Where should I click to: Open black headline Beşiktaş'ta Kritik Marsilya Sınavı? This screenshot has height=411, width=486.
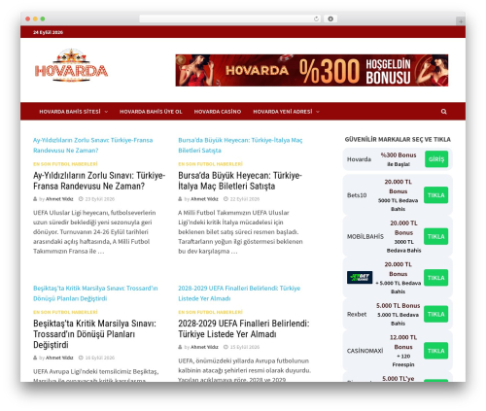click(x=94, y=334)
